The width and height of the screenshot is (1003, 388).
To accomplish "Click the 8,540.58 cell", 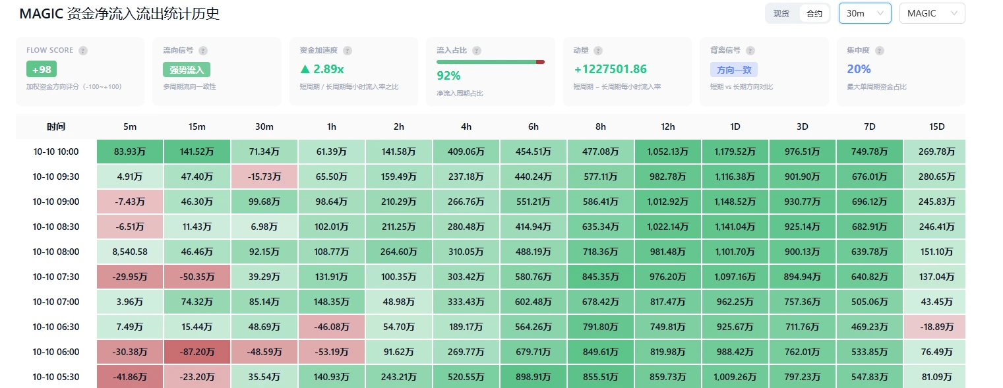I will (x=130, y=252).
